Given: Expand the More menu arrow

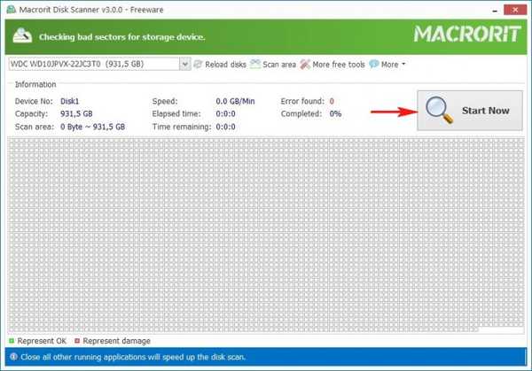Looking at the screenshot, I should pos(403,64).
